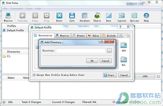Select the partially hidden tab after Exclude
The width and height of the screenshot is (163, 106).
[121, 36]
